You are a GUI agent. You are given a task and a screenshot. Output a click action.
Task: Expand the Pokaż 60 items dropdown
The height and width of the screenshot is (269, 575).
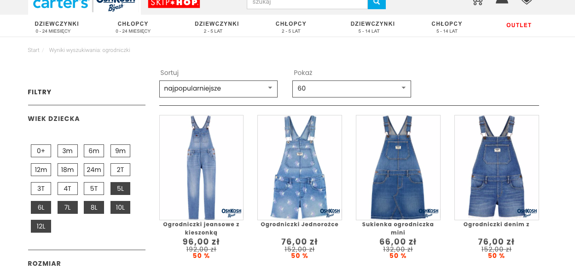coord(352,89)
